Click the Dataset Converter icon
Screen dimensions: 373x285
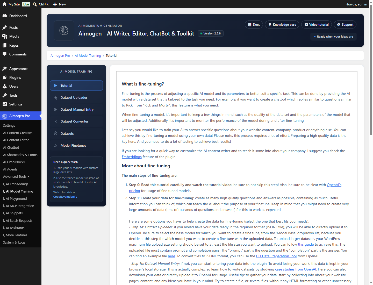pos(56,122)
